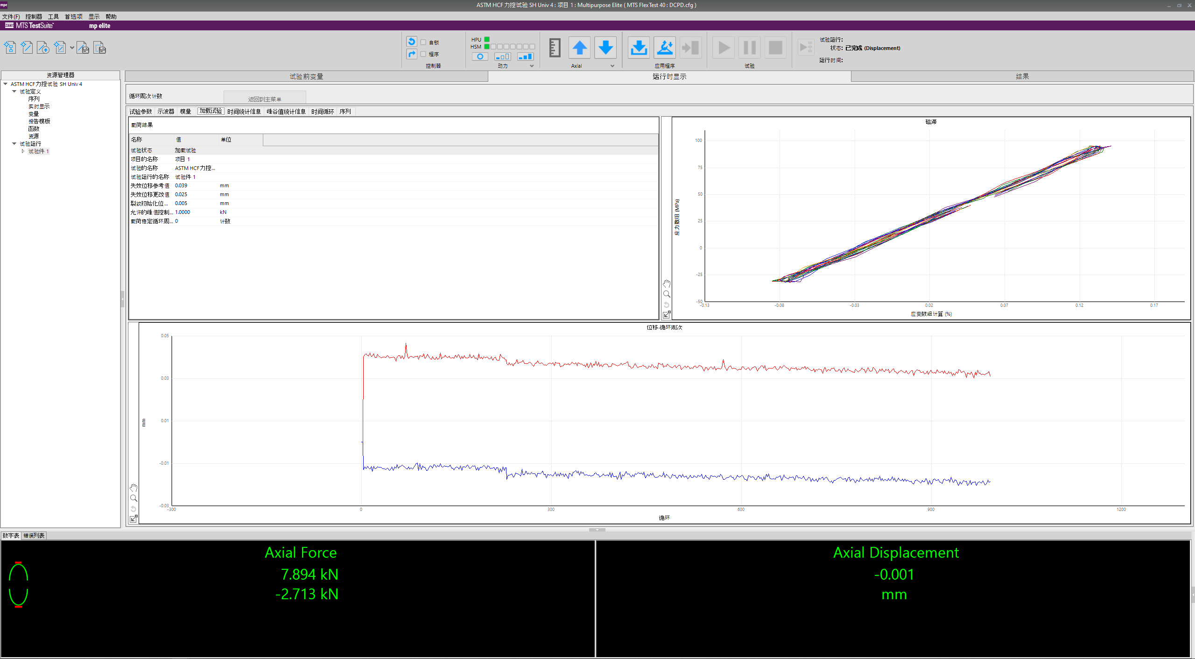Click the actuator up arrow button
Image resolution: width=1195 pixels, height=659 pixels.
coord(579,48)
